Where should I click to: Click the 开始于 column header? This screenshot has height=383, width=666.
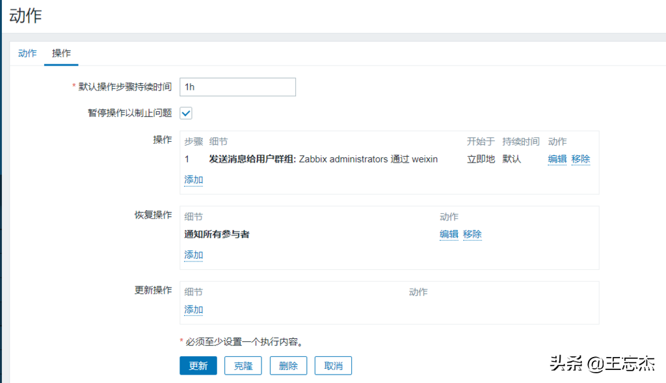click(x=481, y=141)
